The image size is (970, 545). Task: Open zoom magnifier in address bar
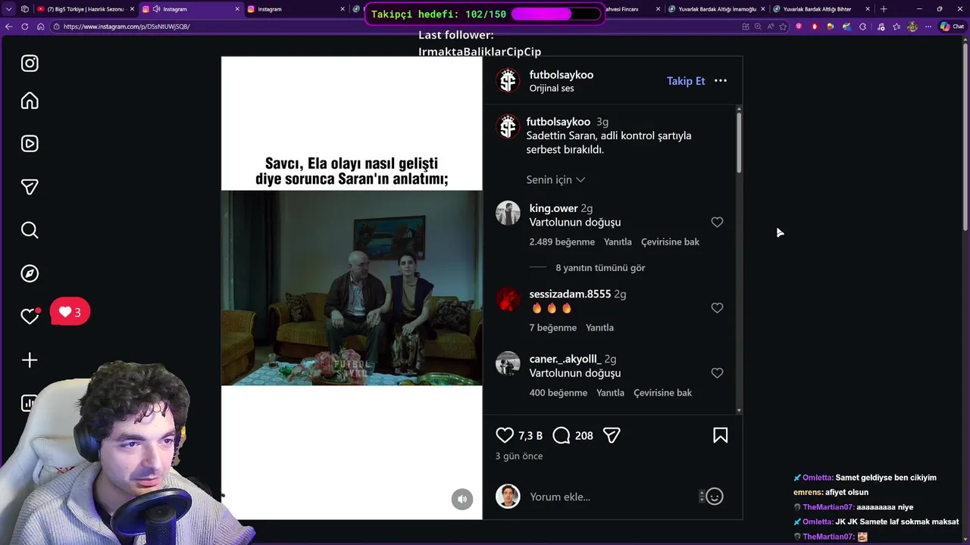pos(758,26)
